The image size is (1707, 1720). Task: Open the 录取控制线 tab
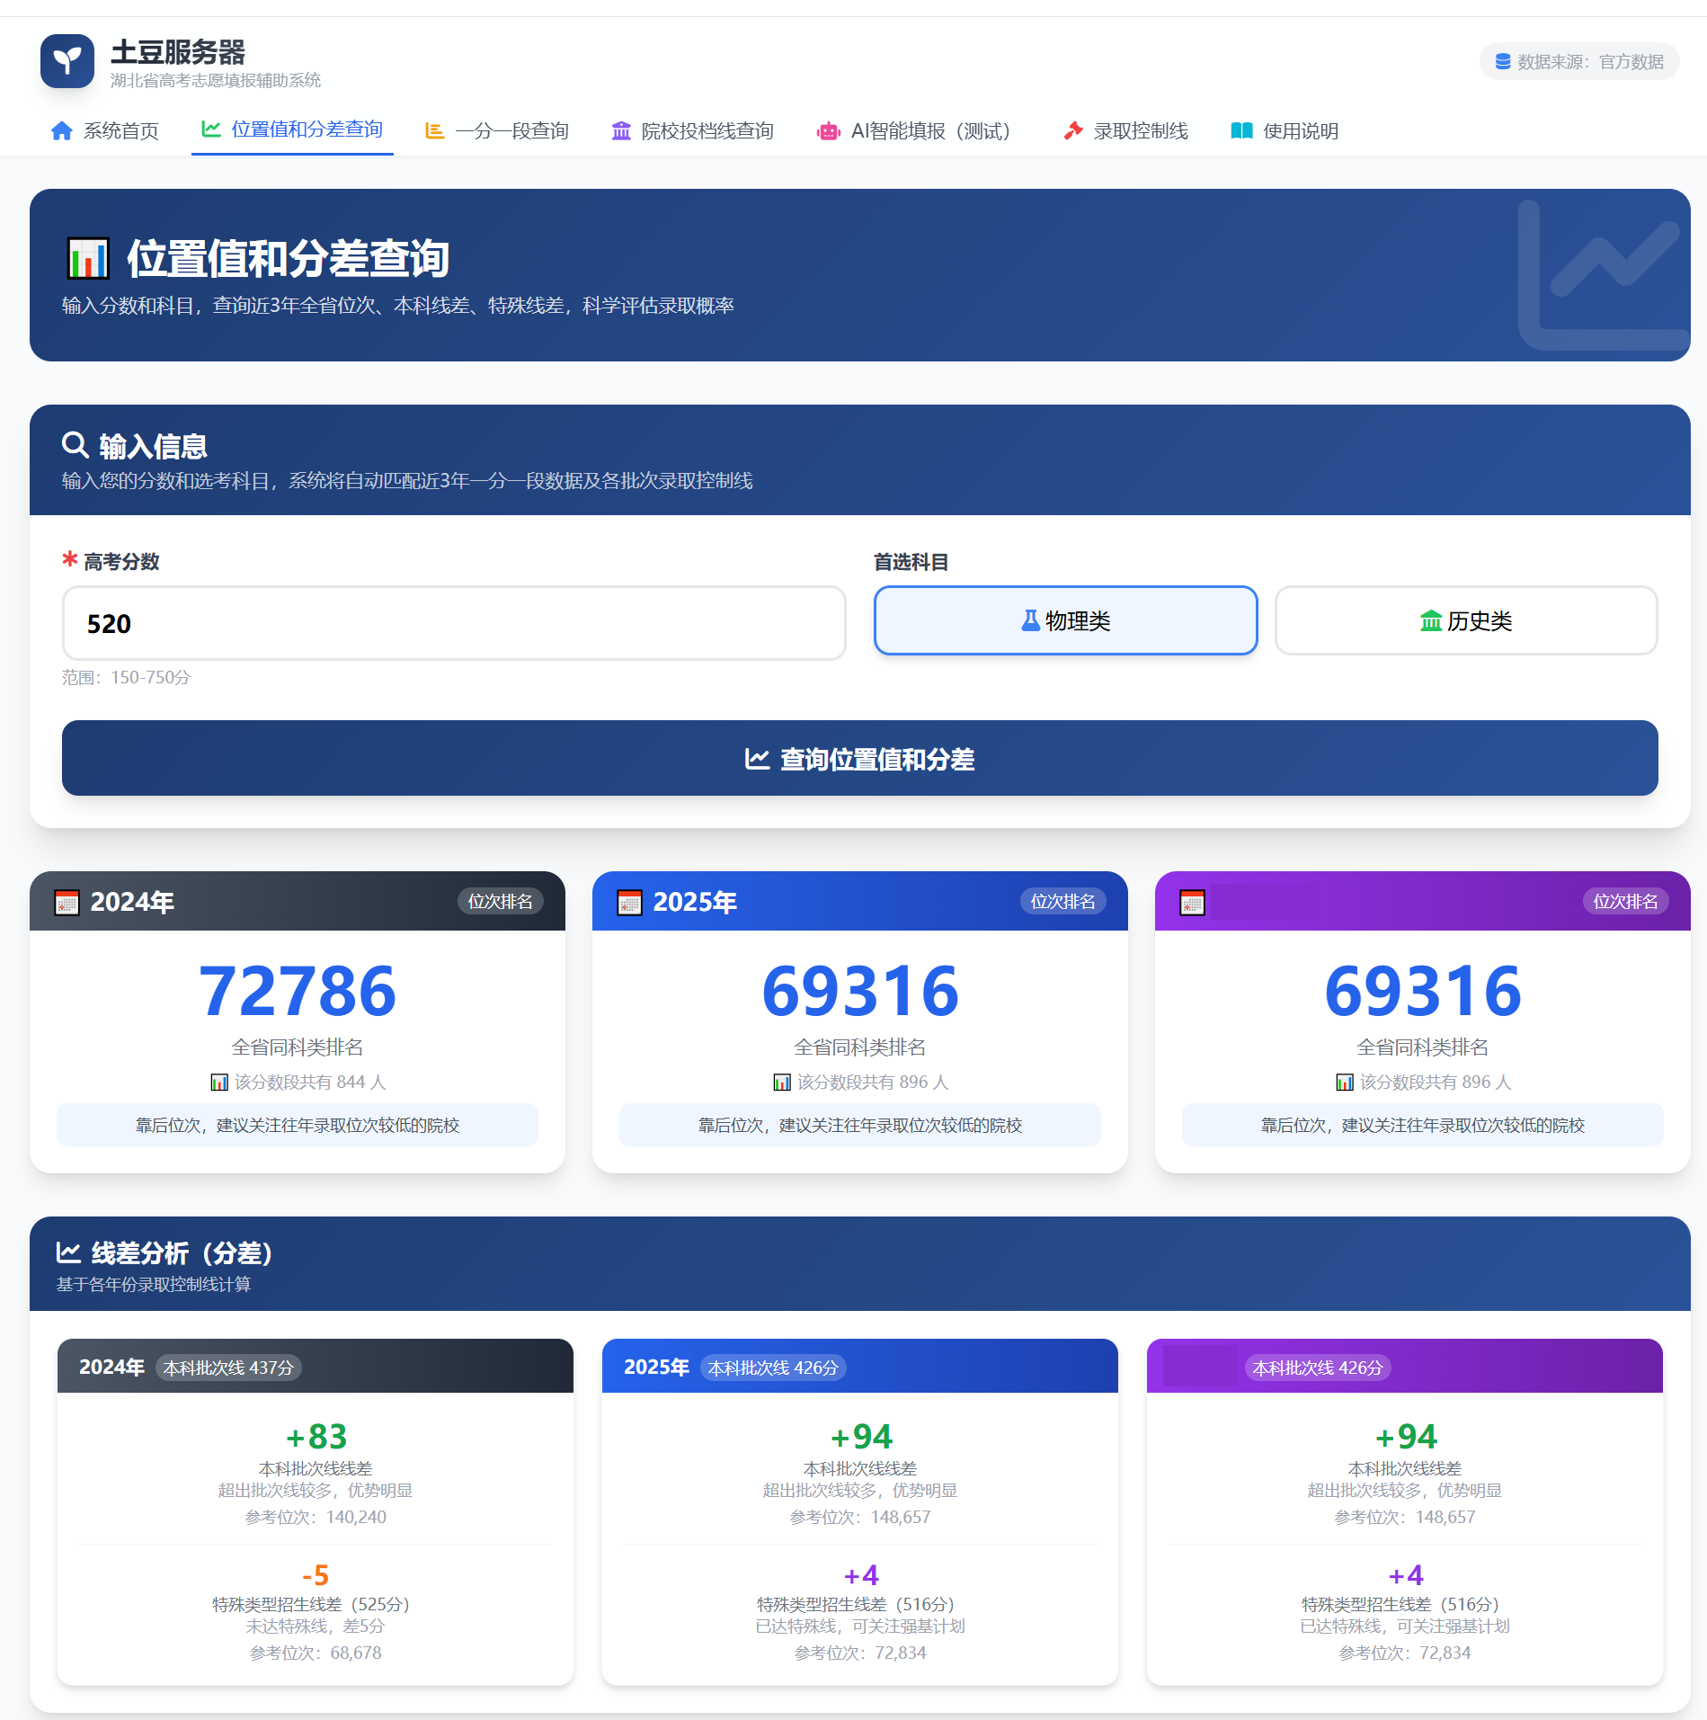click(x=1125, y=131)
